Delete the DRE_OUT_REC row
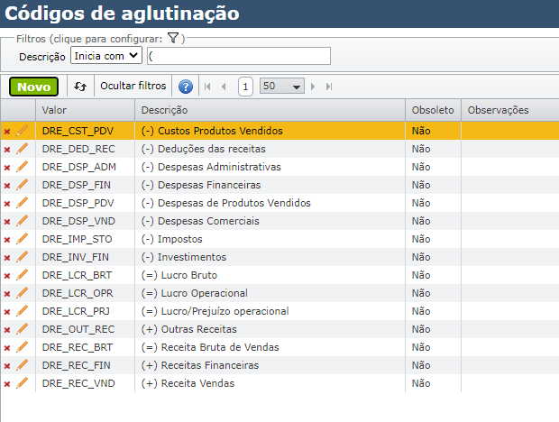Screen dimensions: 559x422 click(x=7, y=330)
